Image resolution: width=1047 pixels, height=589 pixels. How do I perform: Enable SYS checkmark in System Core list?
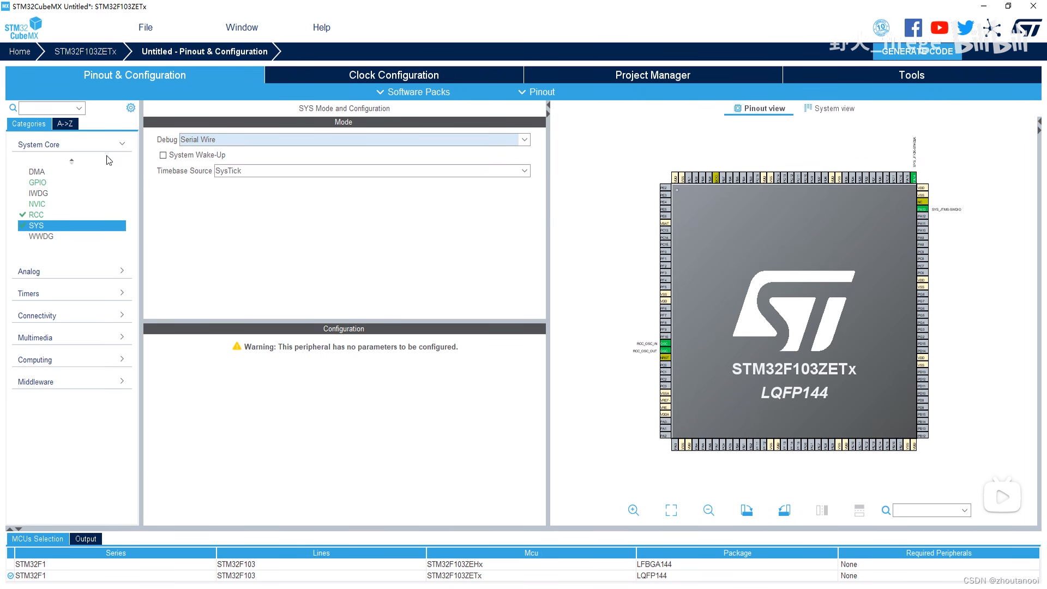(x=22, y=225)
